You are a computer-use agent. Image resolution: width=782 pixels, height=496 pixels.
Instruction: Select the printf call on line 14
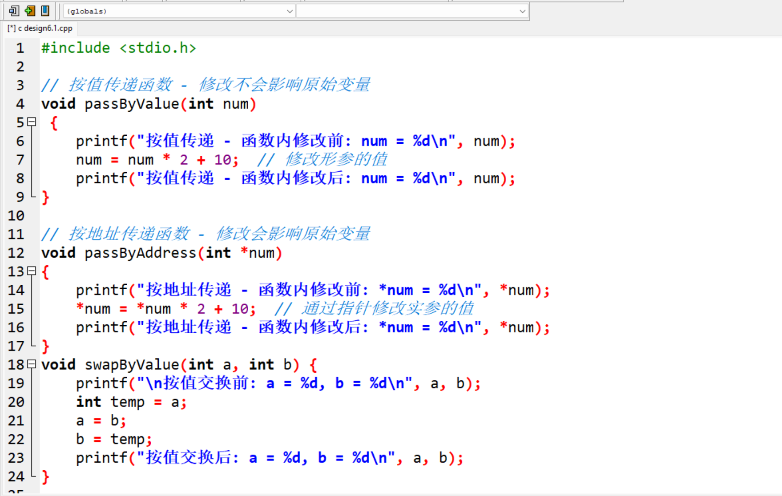[101, 290]
